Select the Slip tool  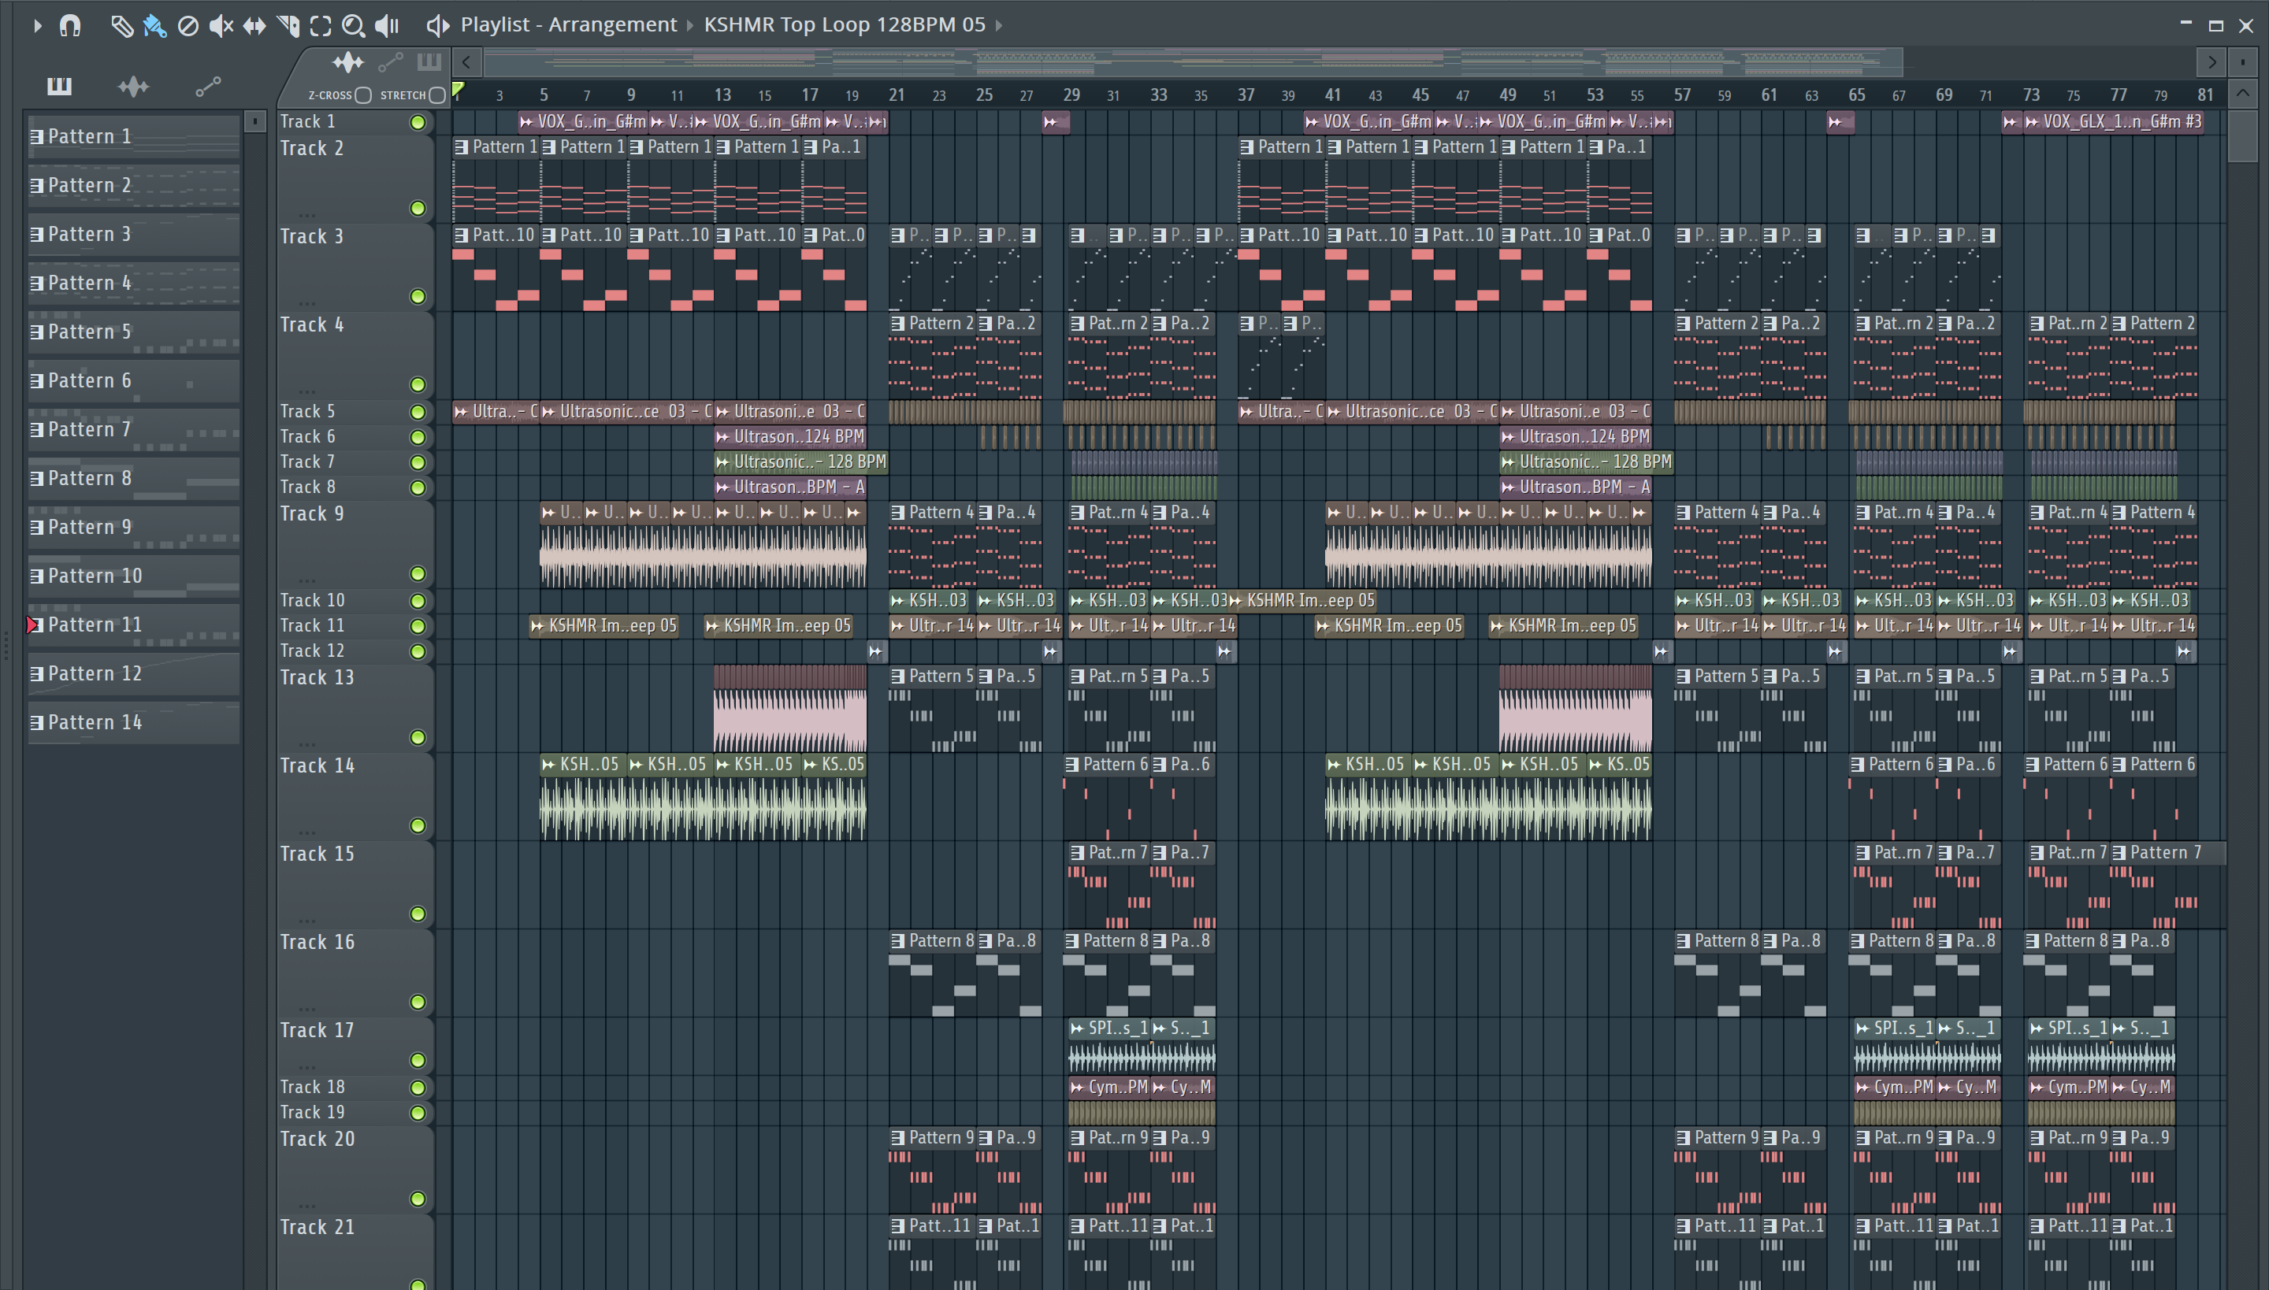[254, 26]
